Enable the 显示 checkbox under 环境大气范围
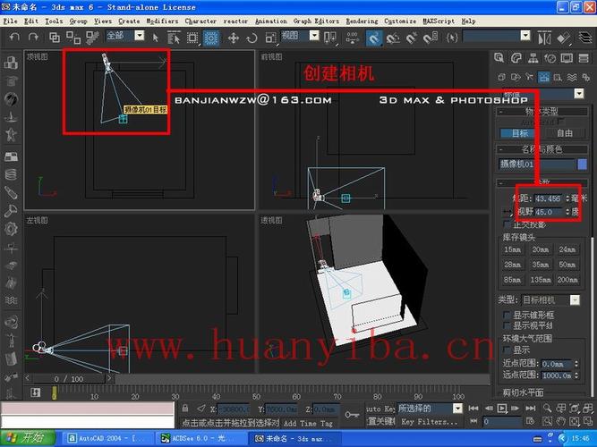 click(507, 350)
